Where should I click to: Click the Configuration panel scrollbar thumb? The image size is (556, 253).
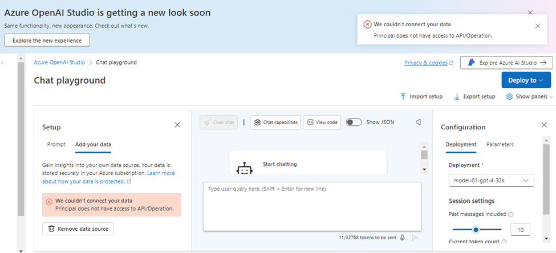[546, 179]
